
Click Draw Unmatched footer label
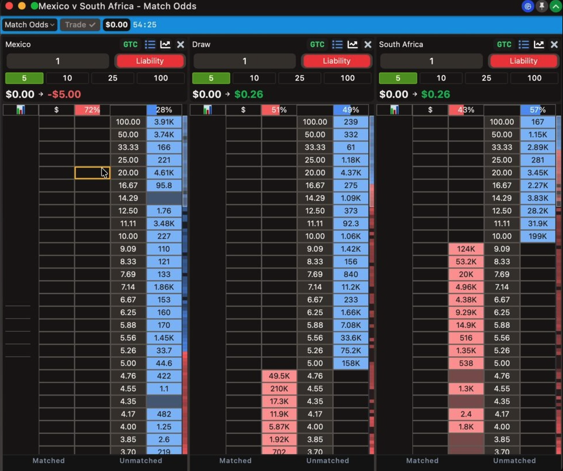coord(328,461)
